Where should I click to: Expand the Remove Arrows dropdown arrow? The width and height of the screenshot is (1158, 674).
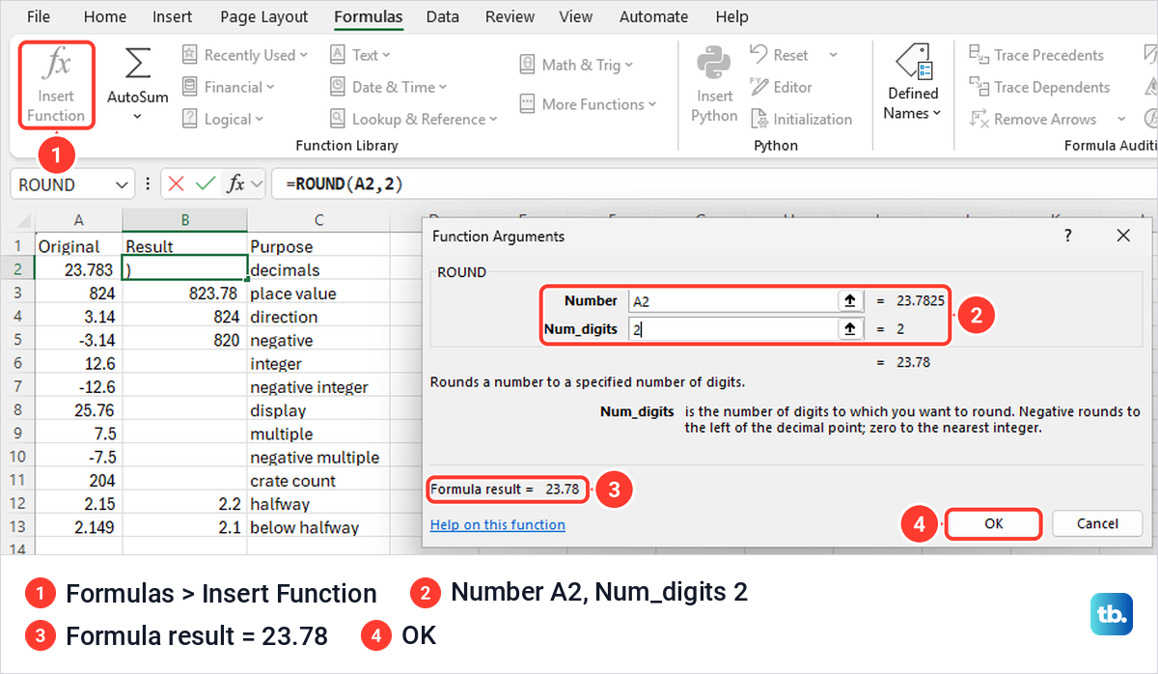coord(1121,119)
